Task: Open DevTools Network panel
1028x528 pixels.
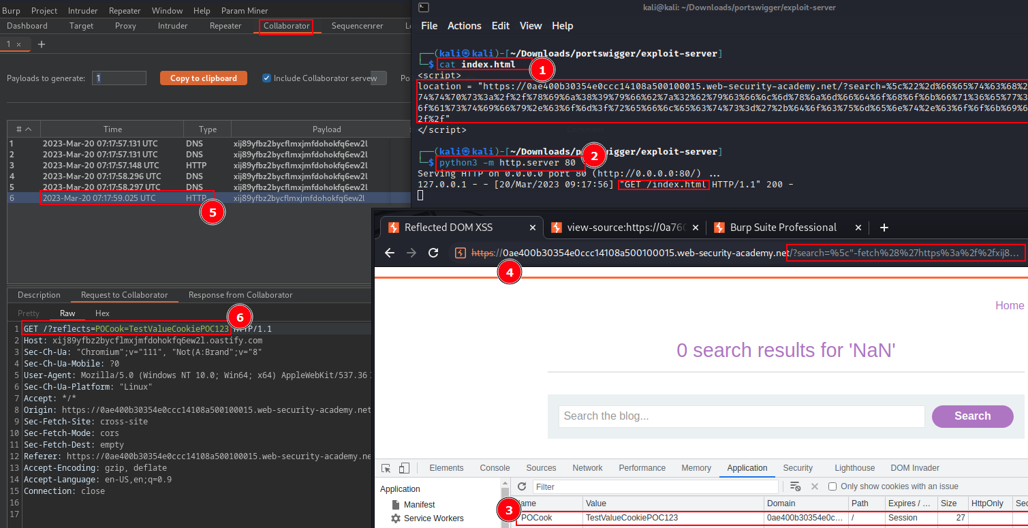Action: (x=587, y=468)
